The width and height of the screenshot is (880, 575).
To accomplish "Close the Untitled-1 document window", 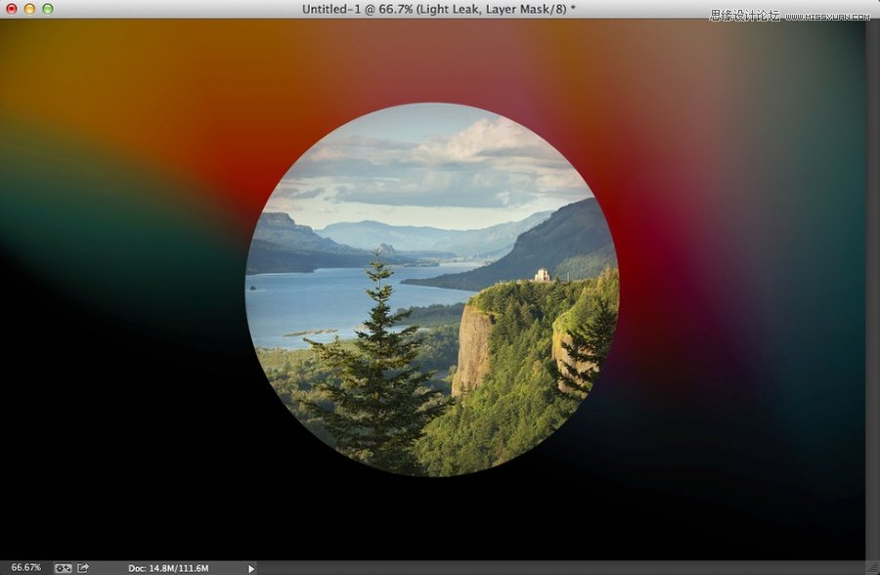I will coord(12,8).
